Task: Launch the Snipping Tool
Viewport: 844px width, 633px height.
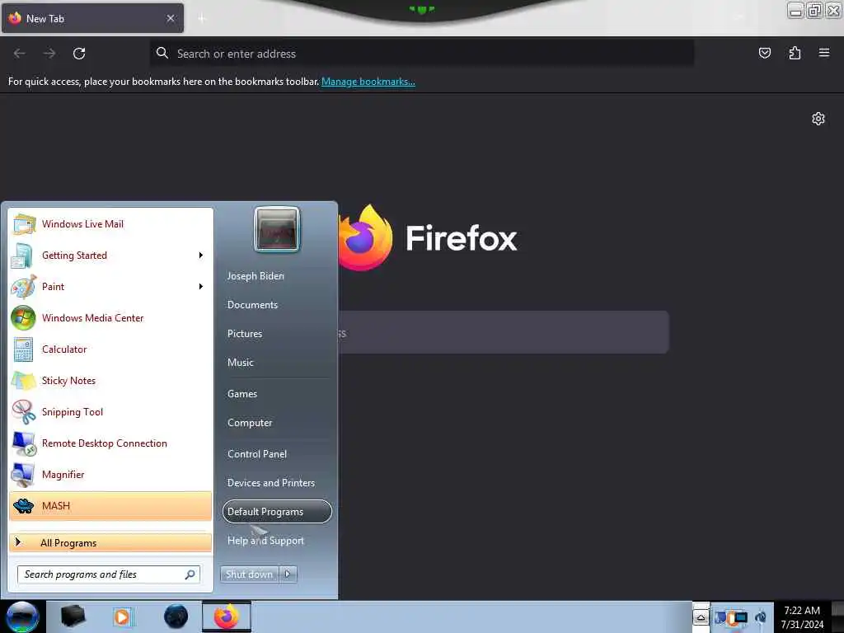Action: (110, 412)
